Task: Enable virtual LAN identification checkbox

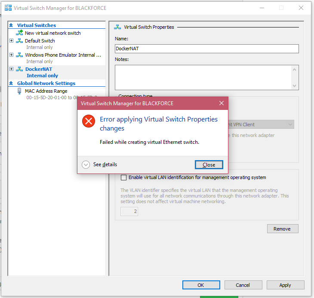Action: 123,177
